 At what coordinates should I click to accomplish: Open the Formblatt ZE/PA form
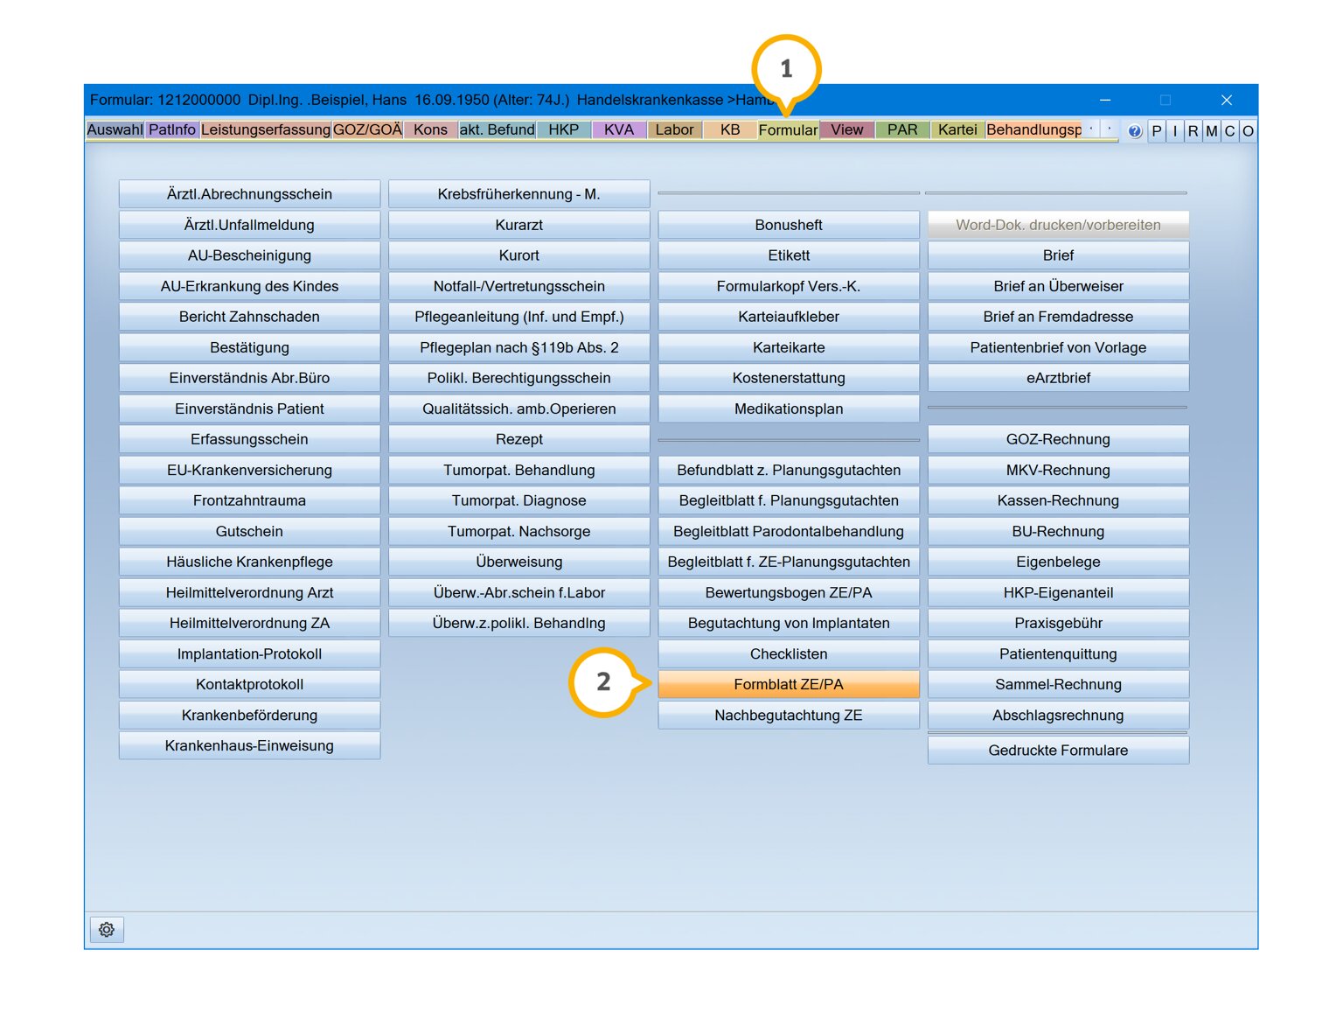pos(789,684)
